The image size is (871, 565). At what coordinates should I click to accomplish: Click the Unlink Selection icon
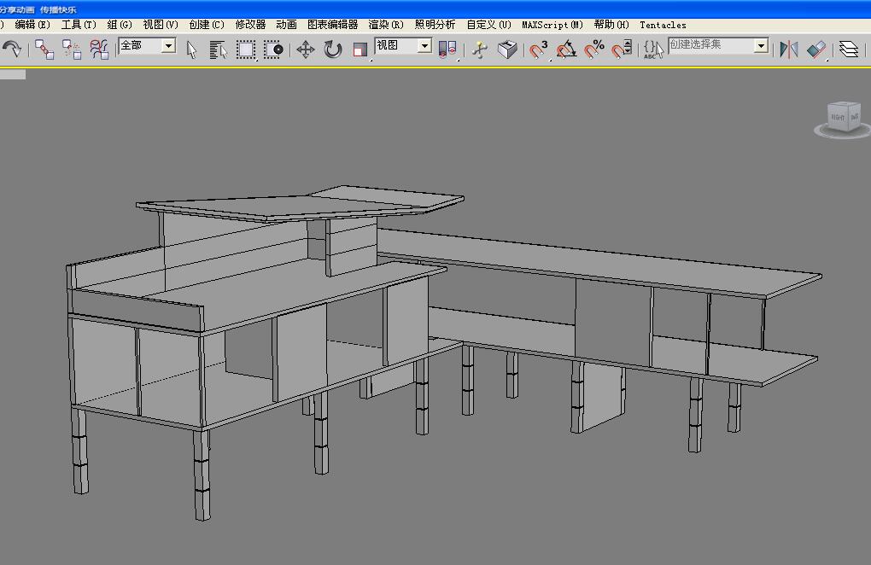pyautogui.click(x=72, y=49)
